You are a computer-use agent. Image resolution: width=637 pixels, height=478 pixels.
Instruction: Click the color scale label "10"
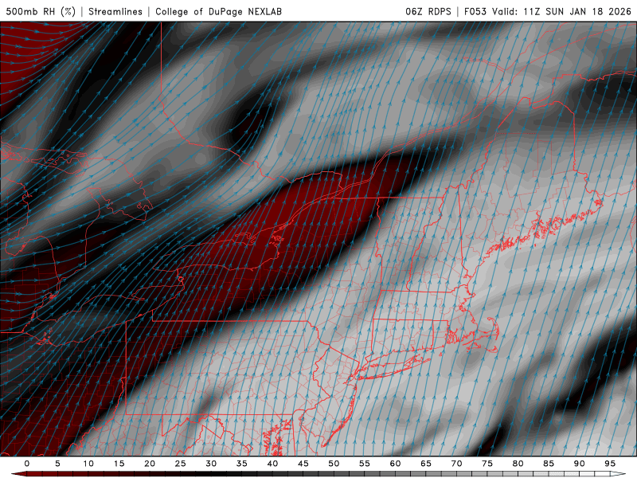click(88, 464)
